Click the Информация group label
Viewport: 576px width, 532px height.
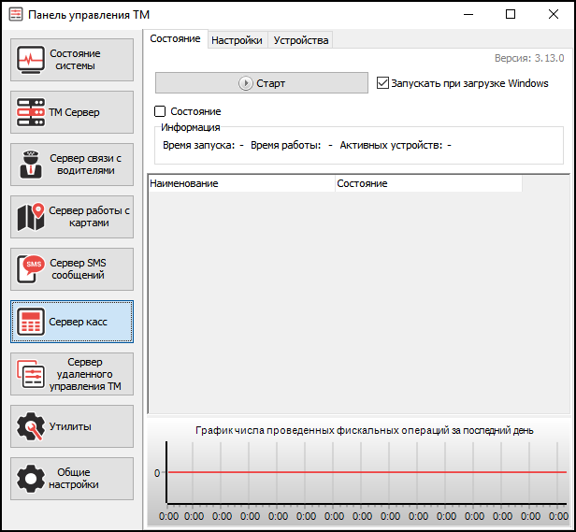191,127
